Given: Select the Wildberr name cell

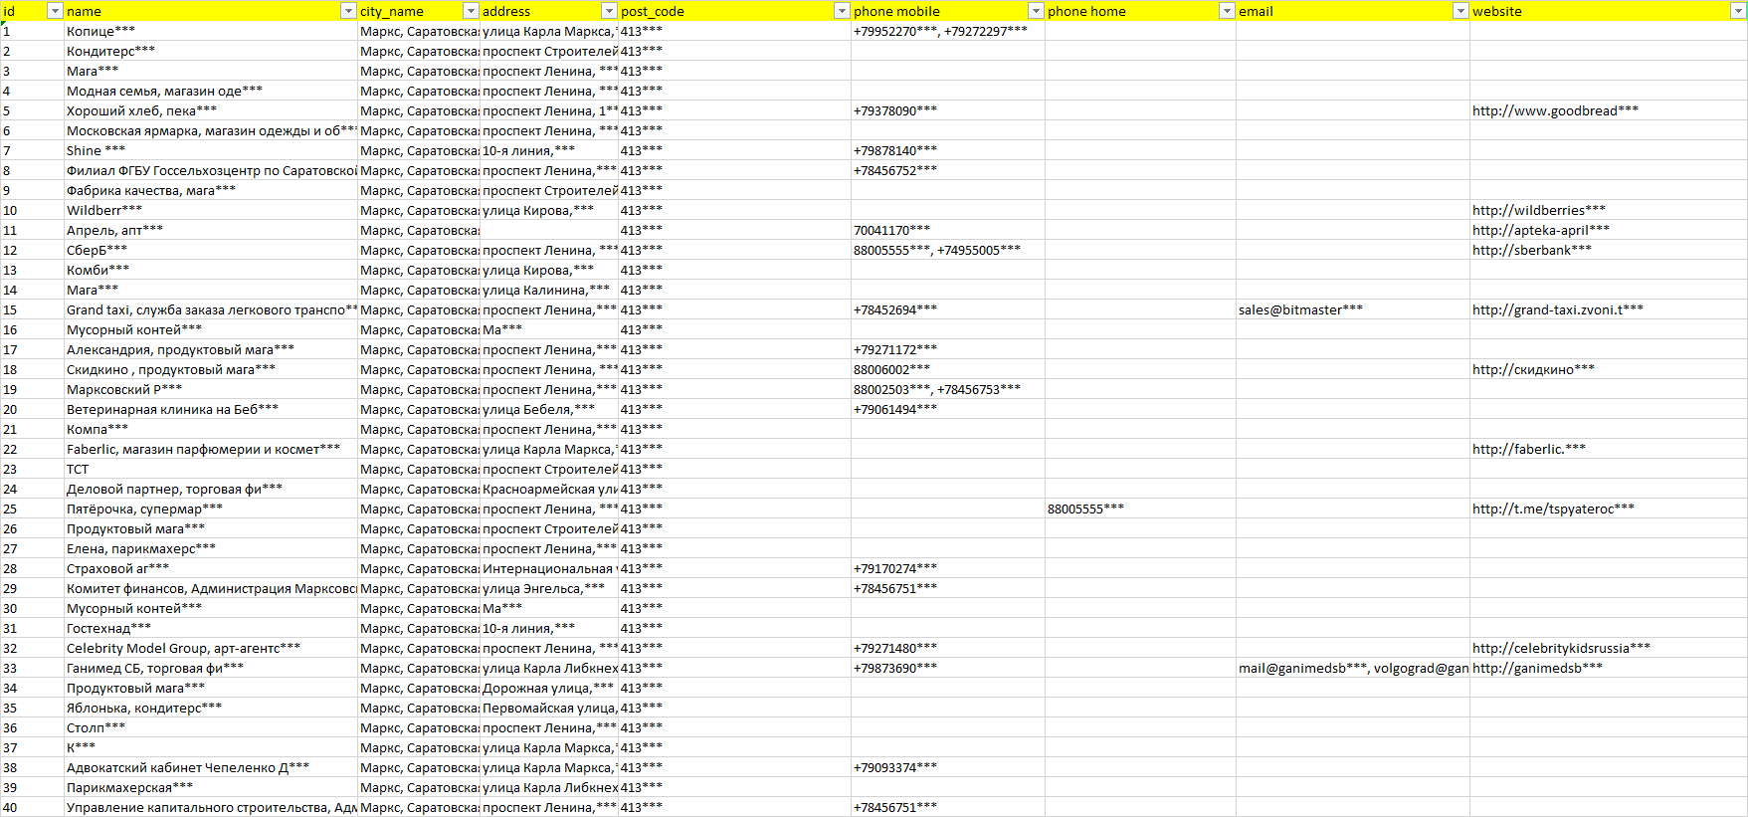Looking at the screenshot, I should (x=103, y=210).
